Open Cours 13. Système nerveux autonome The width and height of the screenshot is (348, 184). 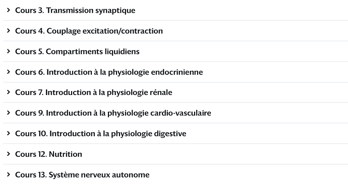[82, 175]
